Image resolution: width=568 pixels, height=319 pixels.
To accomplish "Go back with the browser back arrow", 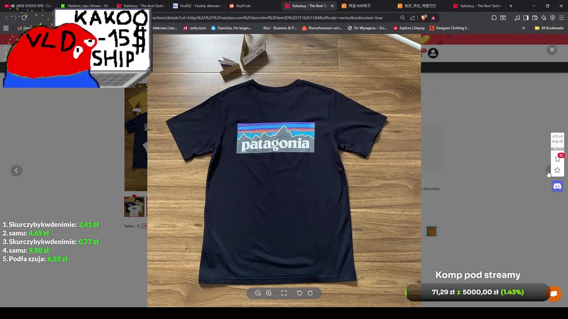I will coord(6,17).
